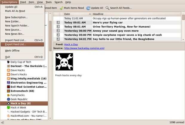The width and height of the screenshot is (185, 125).
Task: Click the blog.intuity.medialab RSS icon
Action: click(x=8, y=79)
